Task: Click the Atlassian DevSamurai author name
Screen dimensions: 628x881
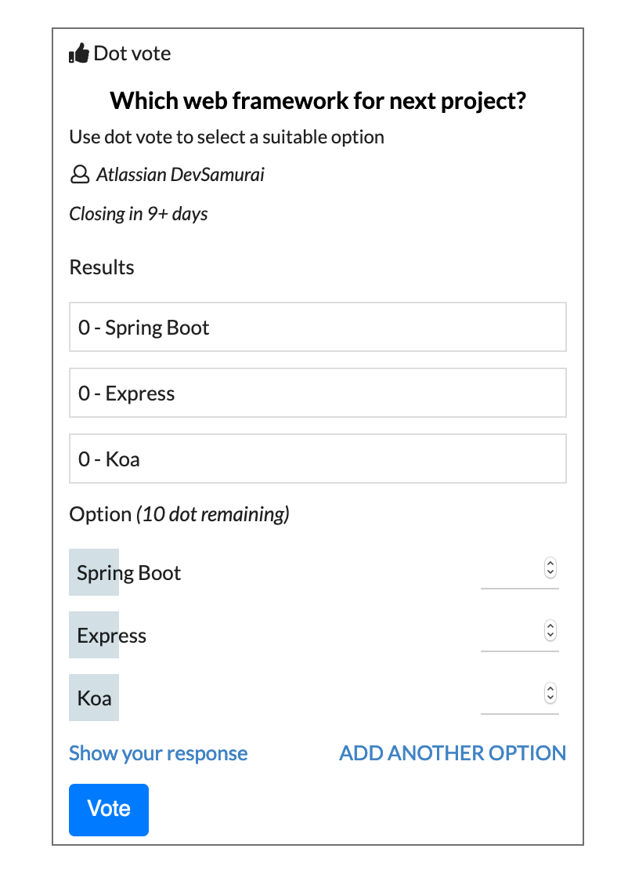Action: pyautogui.click(x=180, y=174)
